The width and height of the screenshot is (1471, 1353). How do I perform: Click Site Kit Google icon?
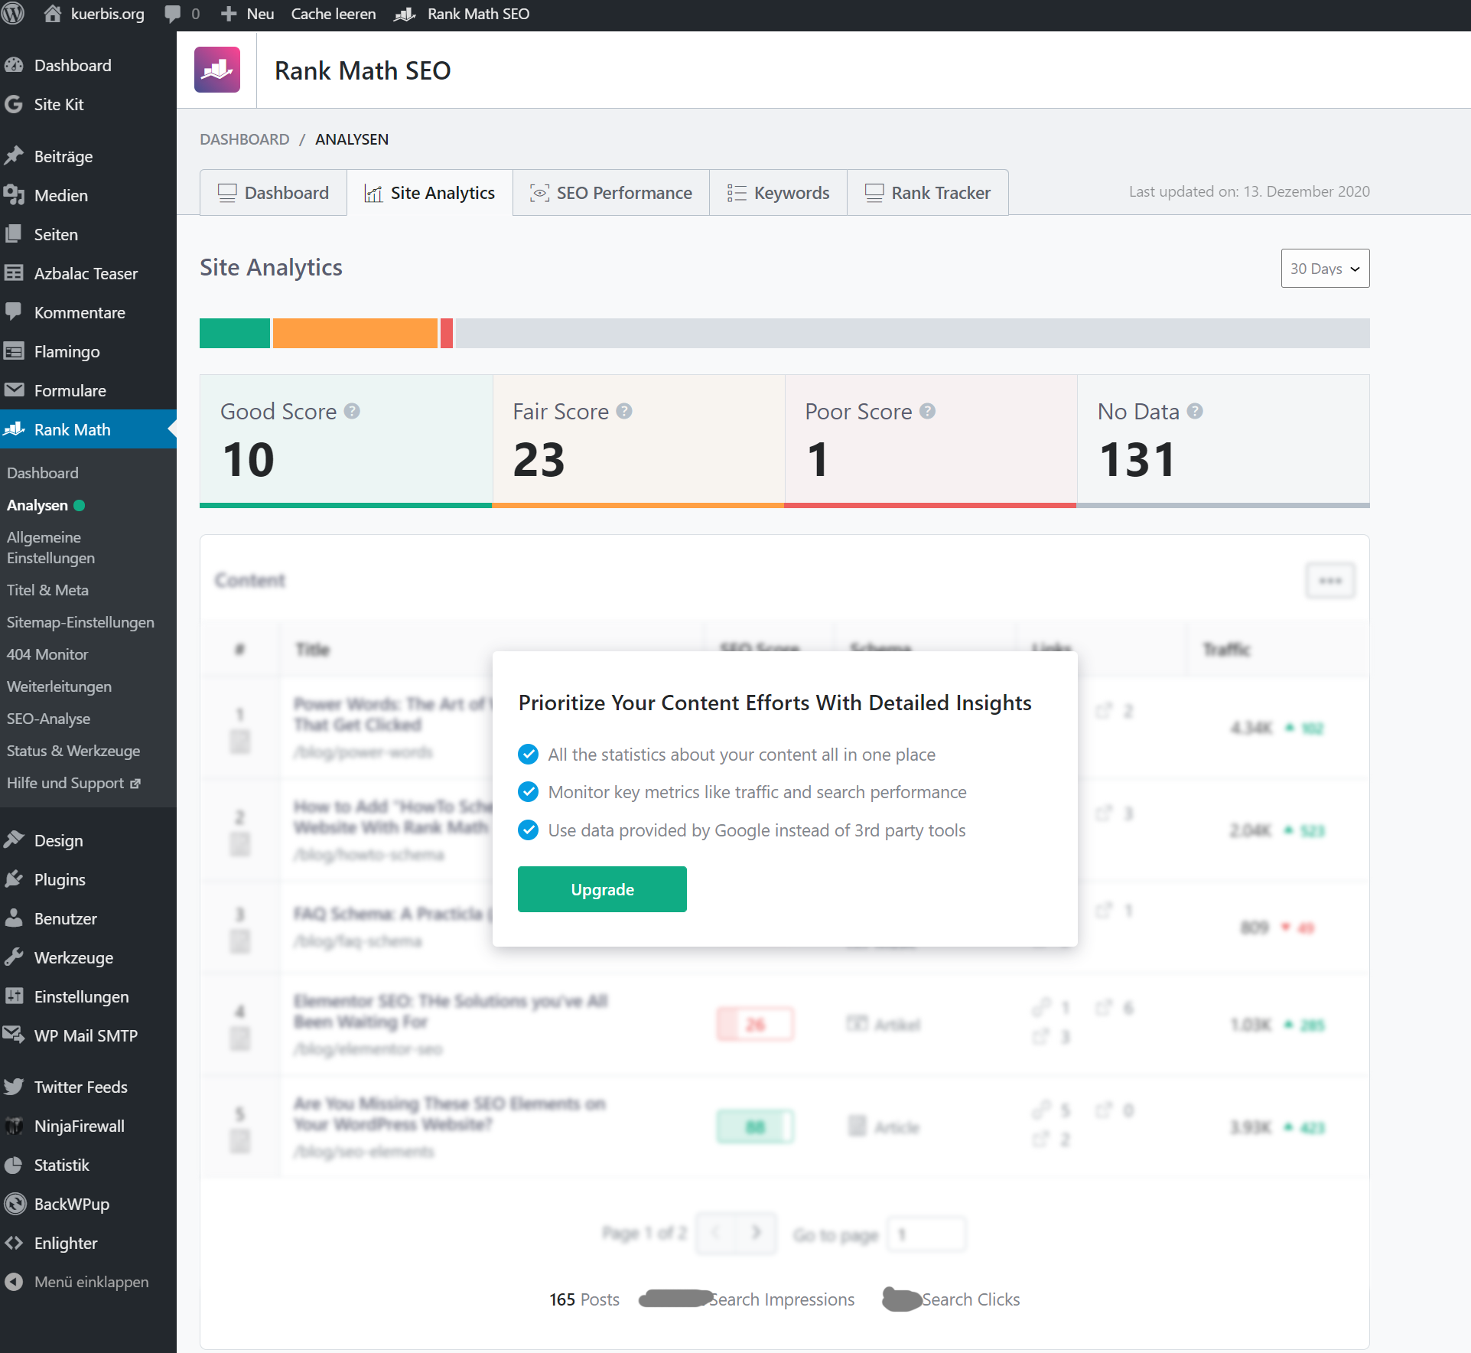[14, 104]
